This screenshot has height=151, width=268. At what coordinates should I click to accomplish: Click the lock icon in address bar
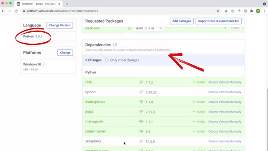coord(24,11)
